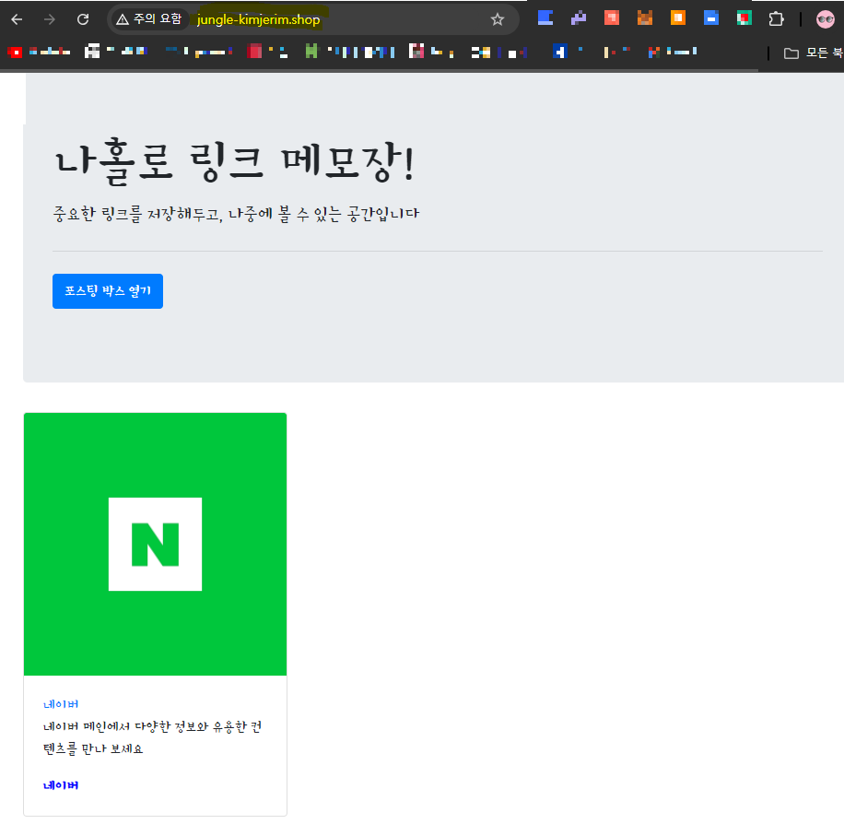Click the green and red extension icon

click(x=744, y=18)
